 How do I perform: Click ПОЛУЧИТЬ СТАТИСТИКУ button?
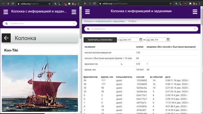pos(100,40)
